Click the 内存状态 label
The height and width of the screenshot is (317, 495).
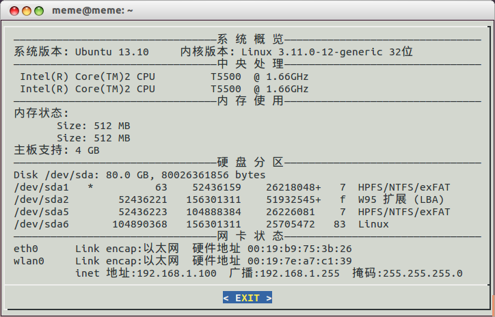pyautogui.click(x=41, y=113)
